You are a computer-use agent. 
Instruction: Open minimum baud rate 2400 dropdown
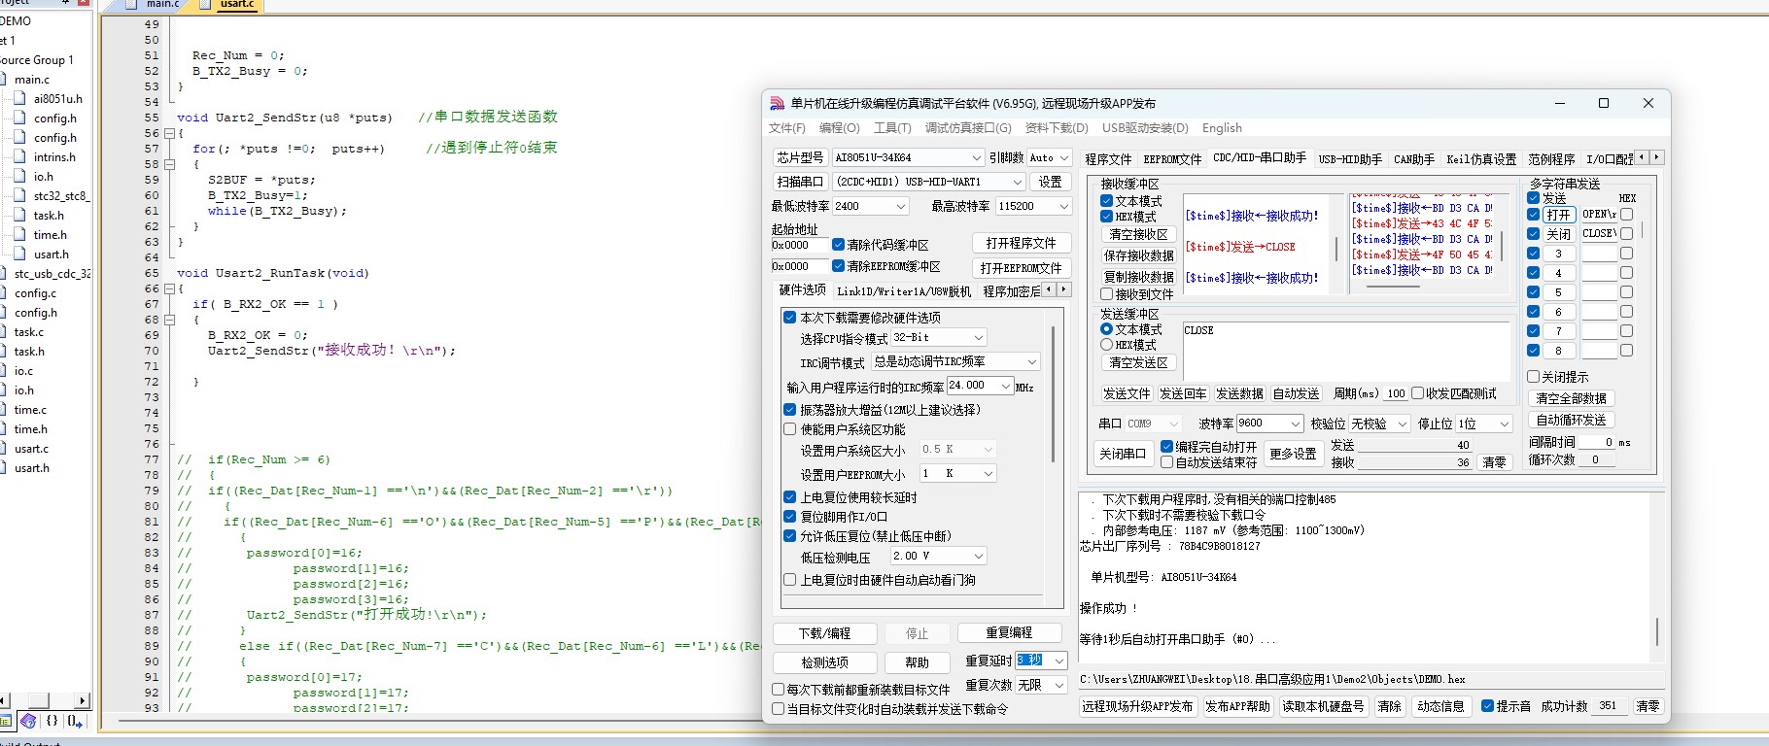coord(870,206)
